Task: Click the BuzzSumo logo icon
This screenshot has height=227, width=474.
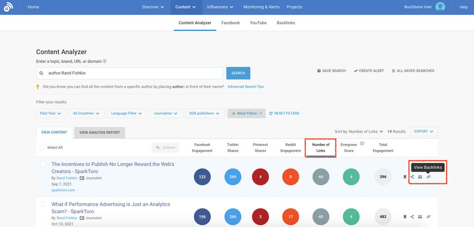Action: coord(9,7)
